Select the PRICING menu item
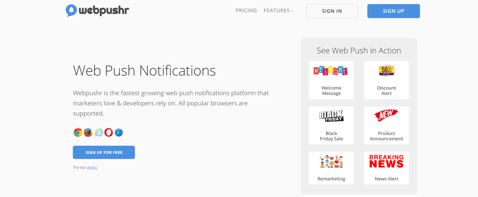 [x=246, y=10]
